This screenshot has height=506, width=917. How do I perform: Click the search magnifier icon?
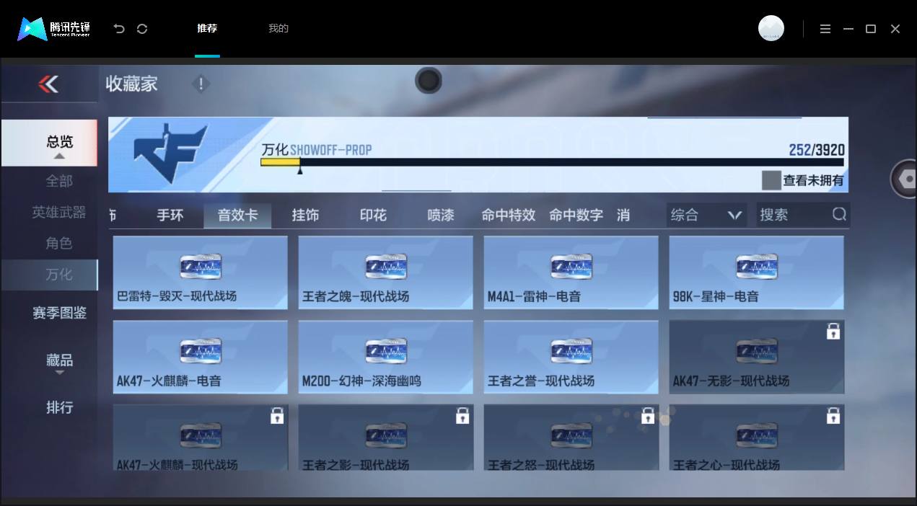tap(839, 214)
